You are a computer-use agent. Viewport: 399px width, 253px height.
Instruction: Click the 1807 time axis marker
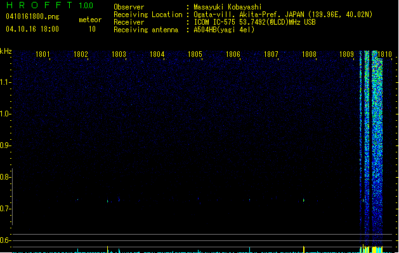pos(271,54)
